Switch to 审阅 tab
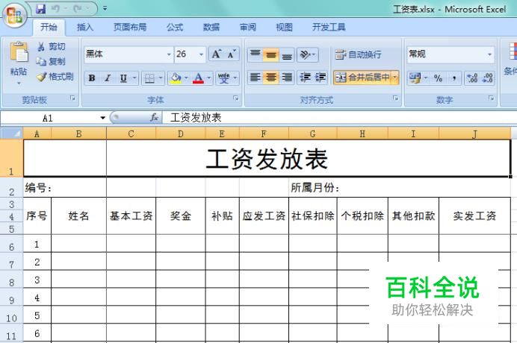 (247, 27)
